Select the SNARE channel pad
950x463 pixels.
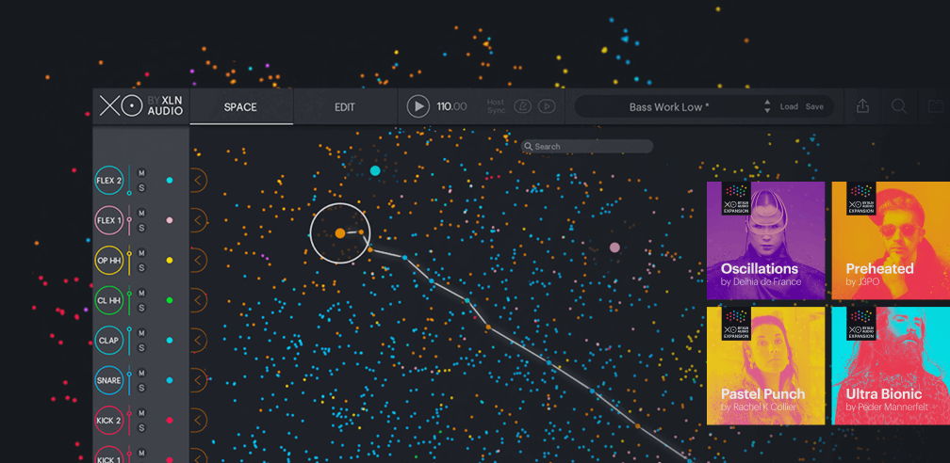pyautogui.click(x=109, y=380)
